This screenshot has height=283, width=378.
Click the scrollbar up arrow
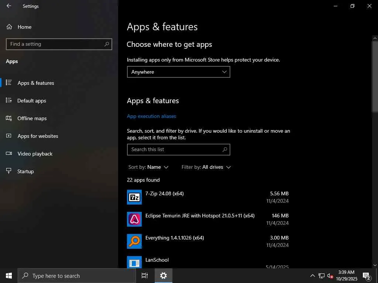pos(375,38)
